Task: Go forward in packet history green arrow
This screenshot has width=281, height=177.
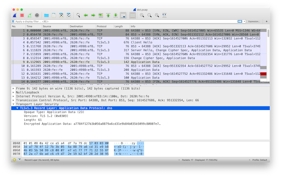Action: pos(93,16)
